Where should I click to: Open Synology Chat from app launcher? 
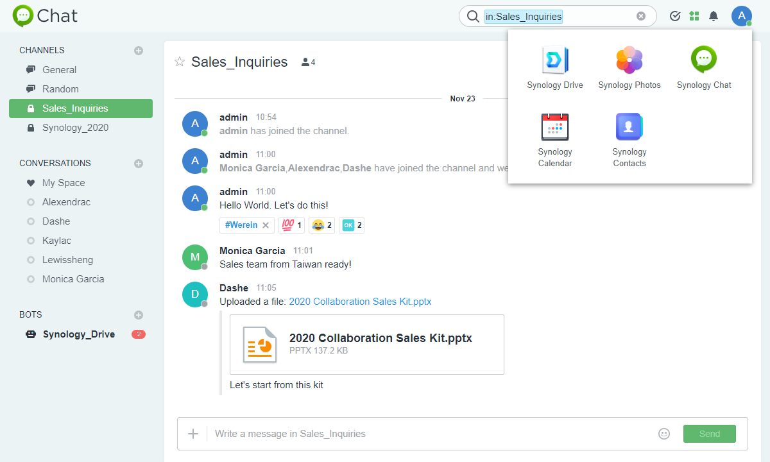click(x=704, y=67)
